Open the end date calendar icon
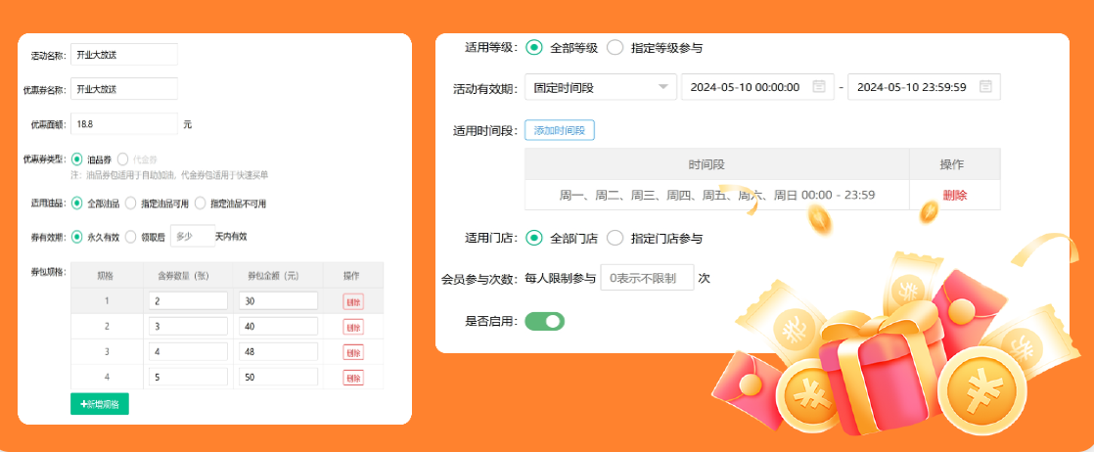 pyautogui.click(x=985, y=87)
